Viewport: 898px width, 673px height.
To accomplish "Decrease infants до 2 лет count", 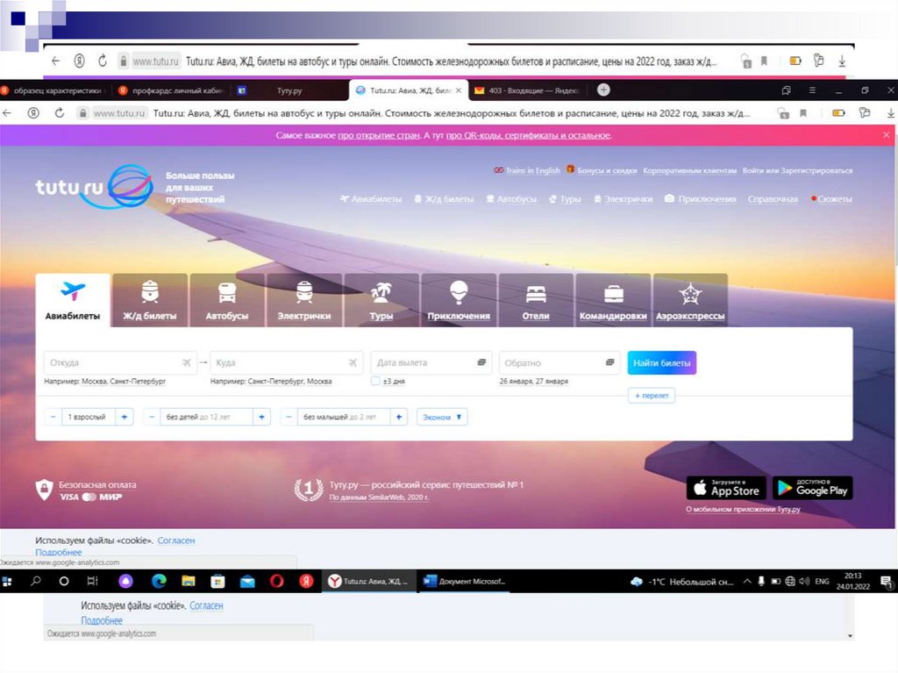I will point(289,417).
